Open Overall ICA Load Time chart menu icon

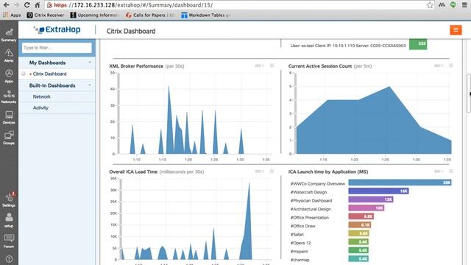(x=272, y=172)
